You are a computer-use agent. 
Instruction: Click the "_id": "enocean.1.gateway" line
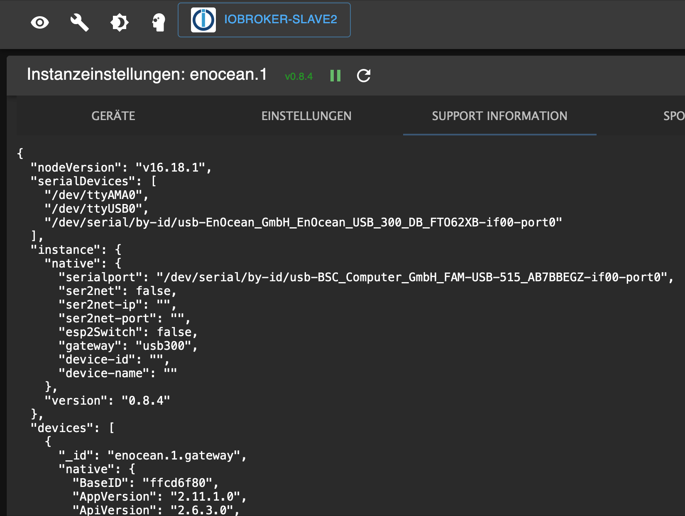[153, 455]
